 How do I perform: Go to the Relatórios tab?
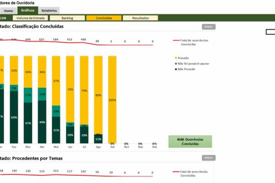click(x=49, y=10)
